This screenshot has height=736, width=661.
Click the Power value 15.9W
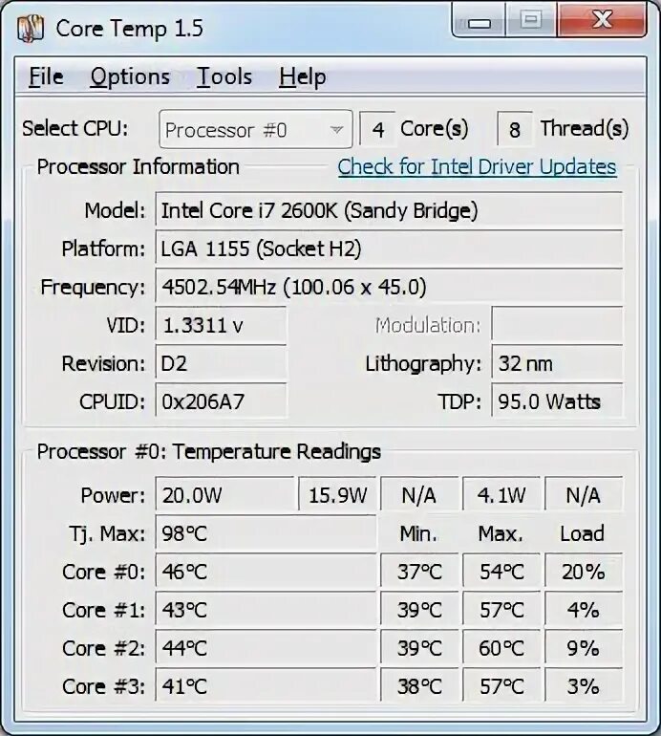click(337, 495)
